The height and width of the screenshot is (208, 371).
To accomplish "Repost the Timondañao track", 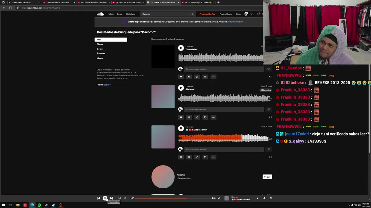I will pos(189,77).
